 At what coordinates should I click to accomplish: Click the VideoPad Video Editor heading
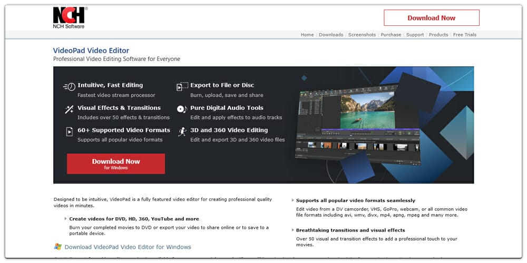(x=91, y=50)
